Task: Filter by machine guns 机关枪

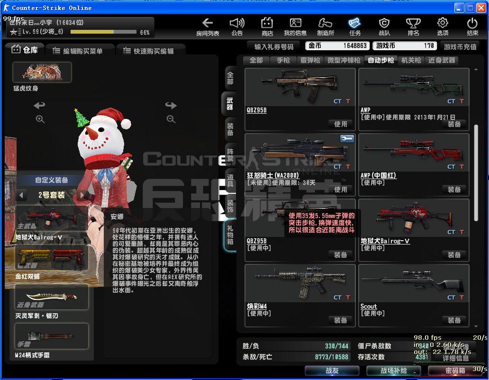Action: click(x=411, y=61)
